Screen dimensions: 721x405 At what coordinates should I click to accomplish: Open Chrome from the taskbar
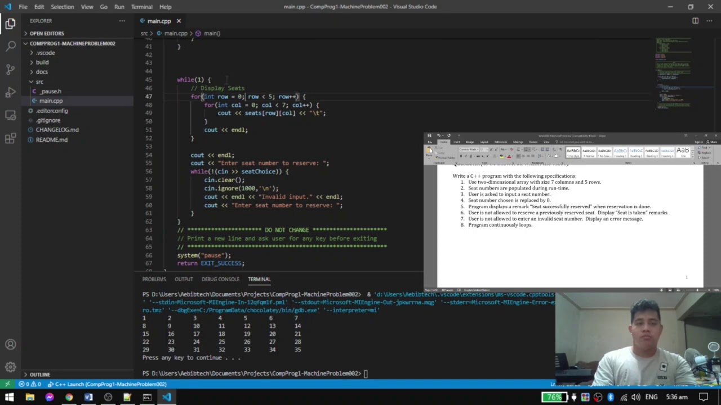coord(69,397)
